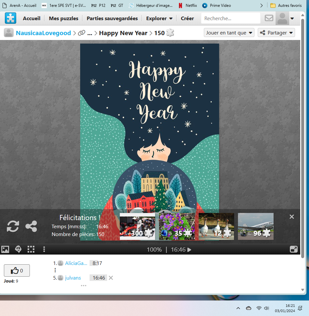
Task: Remove julvans score with the X
Action: [x=111, y=278]
